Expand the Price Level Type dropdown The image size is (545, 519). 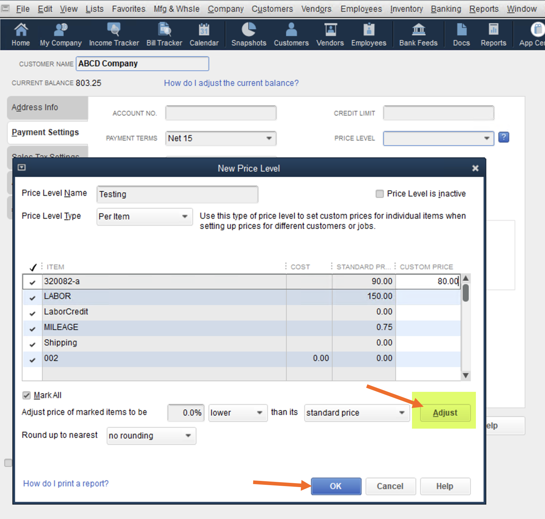pyautogui.click(x=185, y=217)
